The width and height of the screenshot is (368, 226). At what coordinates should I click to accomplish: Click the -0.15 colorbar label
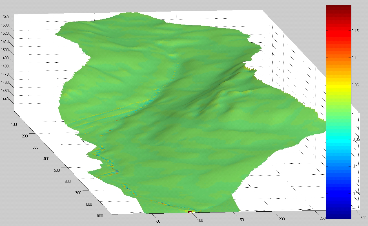click(x=356, y=194)
